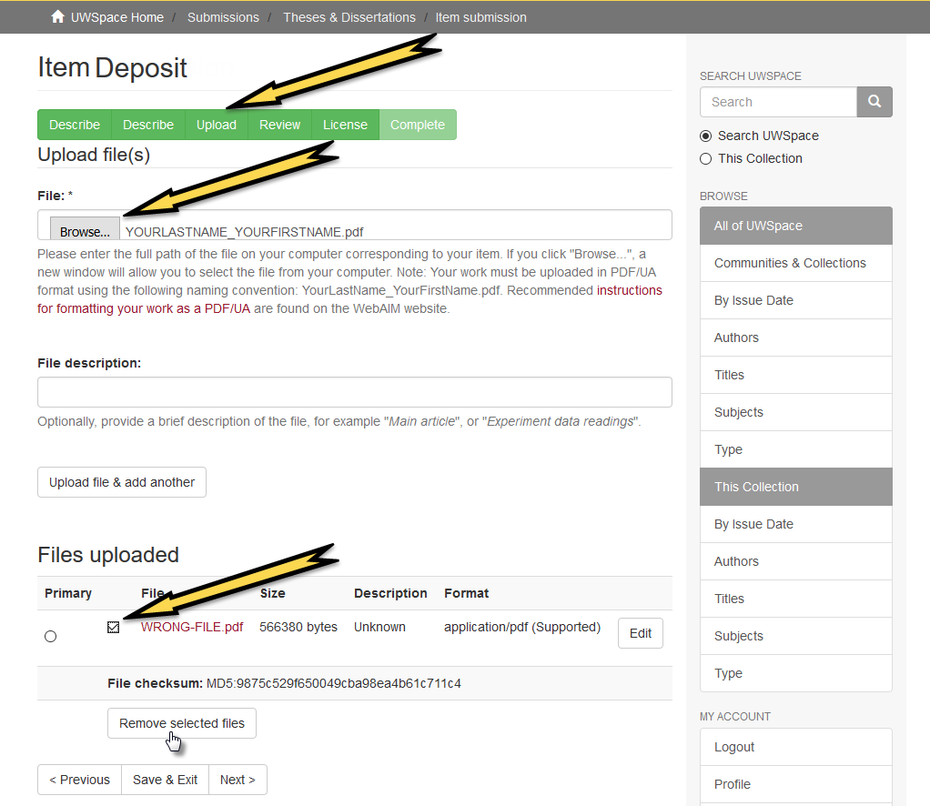Go to the Complete step
930x806 pixels.
coord(417,125)
